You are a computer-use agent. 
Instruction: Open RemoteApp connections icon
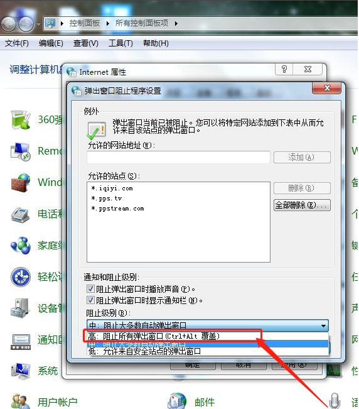pyautogui.click(x=21, y=151)
